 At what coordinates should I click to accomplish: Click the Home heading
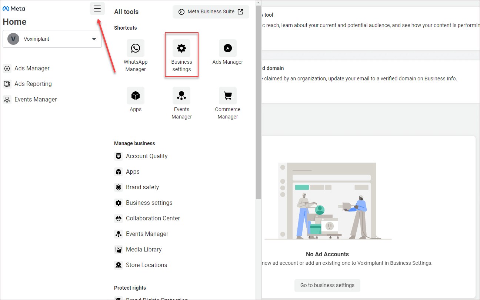coord(14,22)
